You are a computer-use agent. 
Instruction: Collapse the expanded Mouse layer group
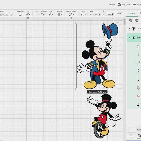[x=129, y=37]
